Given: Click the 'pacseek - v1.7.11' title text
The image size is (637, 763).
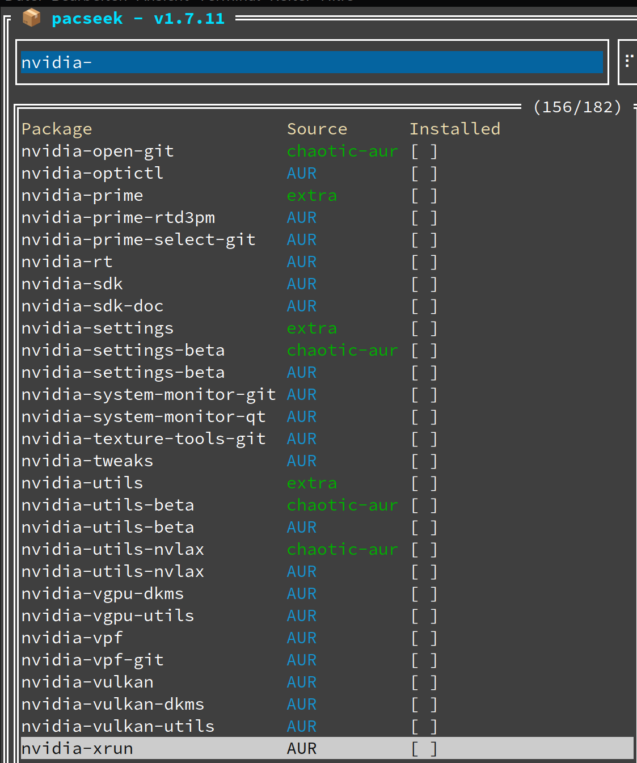Looking at the screenshot, I should click(x=138, y=19).
